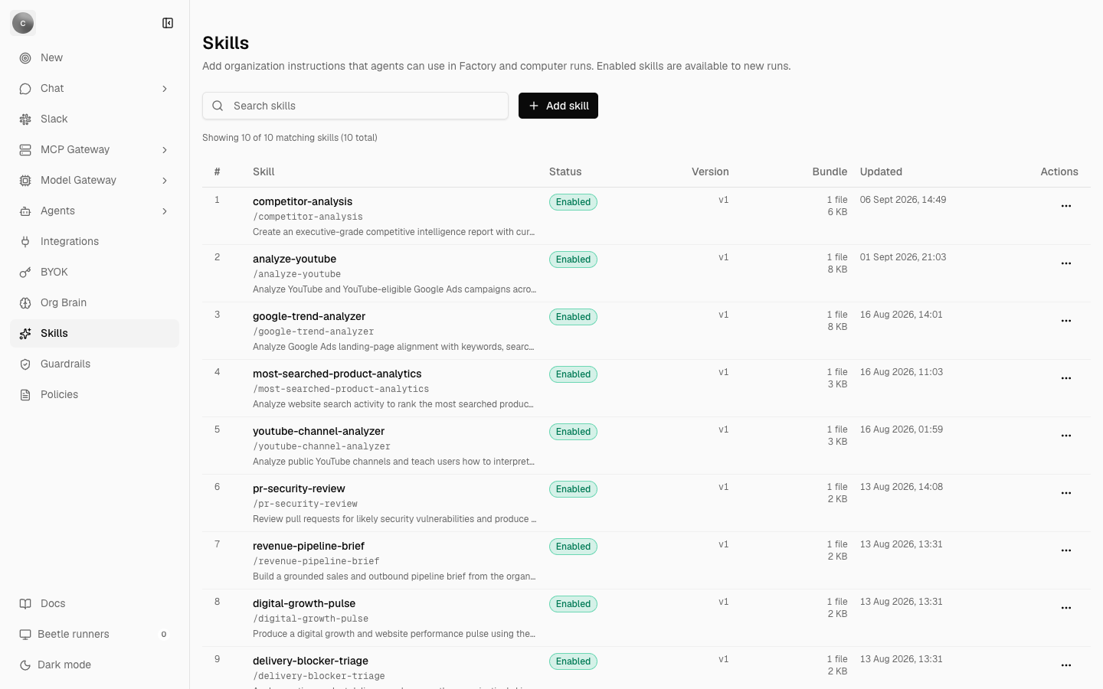
Task: Open actions menu for google-trend-analyzer
Action: (x=1065, y=321)
